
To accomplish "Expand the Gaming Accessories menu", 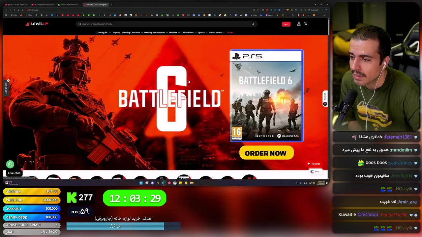I will coord(156,33).
